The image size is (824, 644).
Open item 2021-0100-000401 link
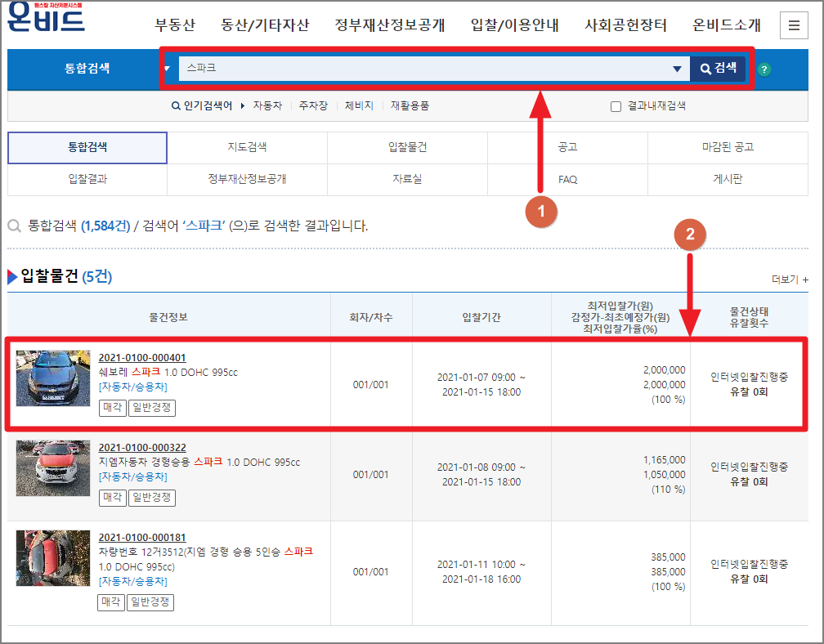tap(142, 358)
